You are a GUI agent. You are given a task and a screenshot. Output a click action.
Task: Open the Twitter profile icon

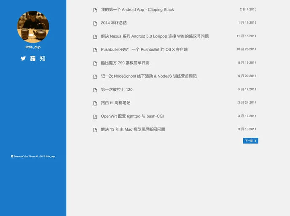click(x=23, y=59)
